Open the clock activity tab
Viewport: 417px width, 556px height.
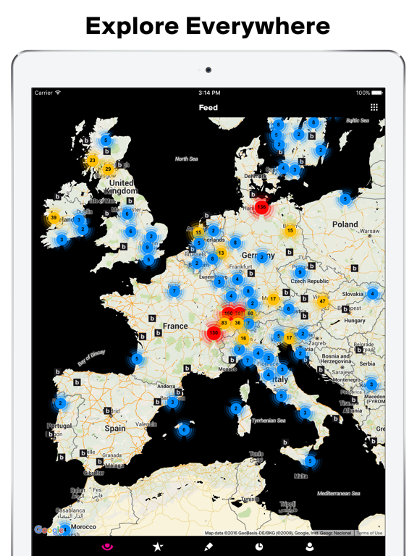click(259, 547)
